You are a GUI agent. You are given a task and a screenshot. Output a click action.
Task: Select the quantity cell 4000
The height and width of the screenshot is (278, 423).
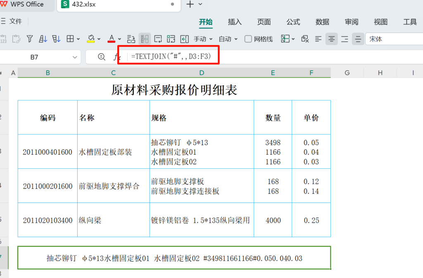pos(273,220)
